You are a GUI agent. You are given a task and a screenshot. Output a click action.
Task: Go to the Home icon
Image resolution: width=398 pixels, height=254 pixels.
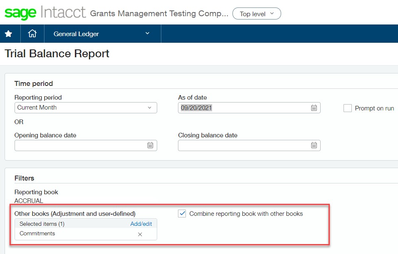(x=32, y=34)
